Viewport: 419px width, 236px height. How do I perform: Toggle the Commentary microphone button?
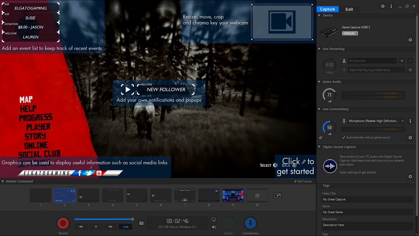[x=250, y=223]
